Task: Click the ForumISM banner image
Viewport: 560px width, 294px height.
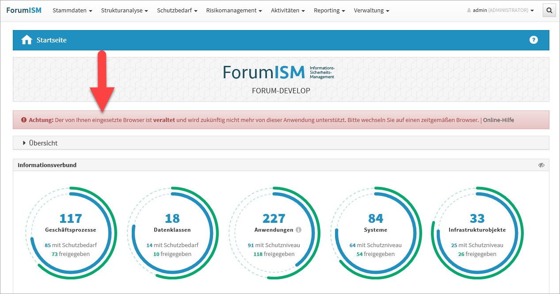Action: [x=281, y=79]
